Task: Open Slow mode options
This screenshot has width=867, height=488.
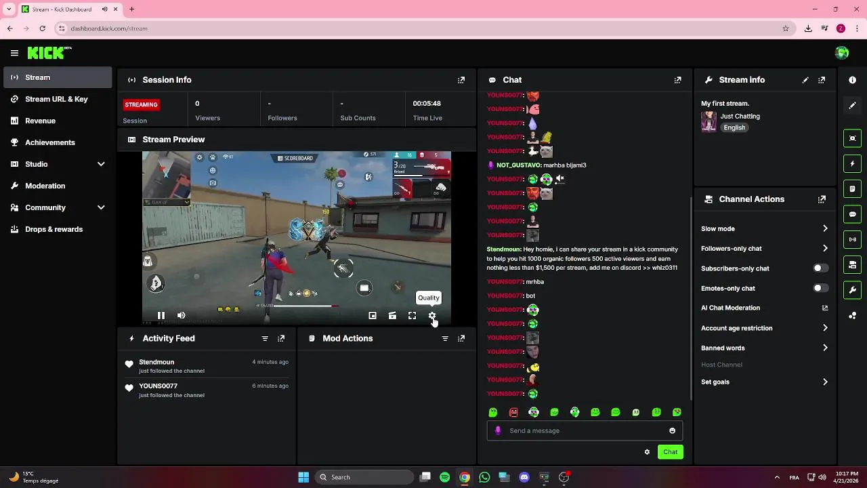Action: pos(764,228)
